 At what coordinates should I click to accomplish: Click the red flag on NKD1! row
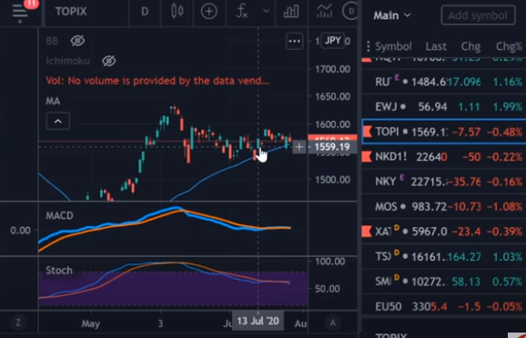367,156
